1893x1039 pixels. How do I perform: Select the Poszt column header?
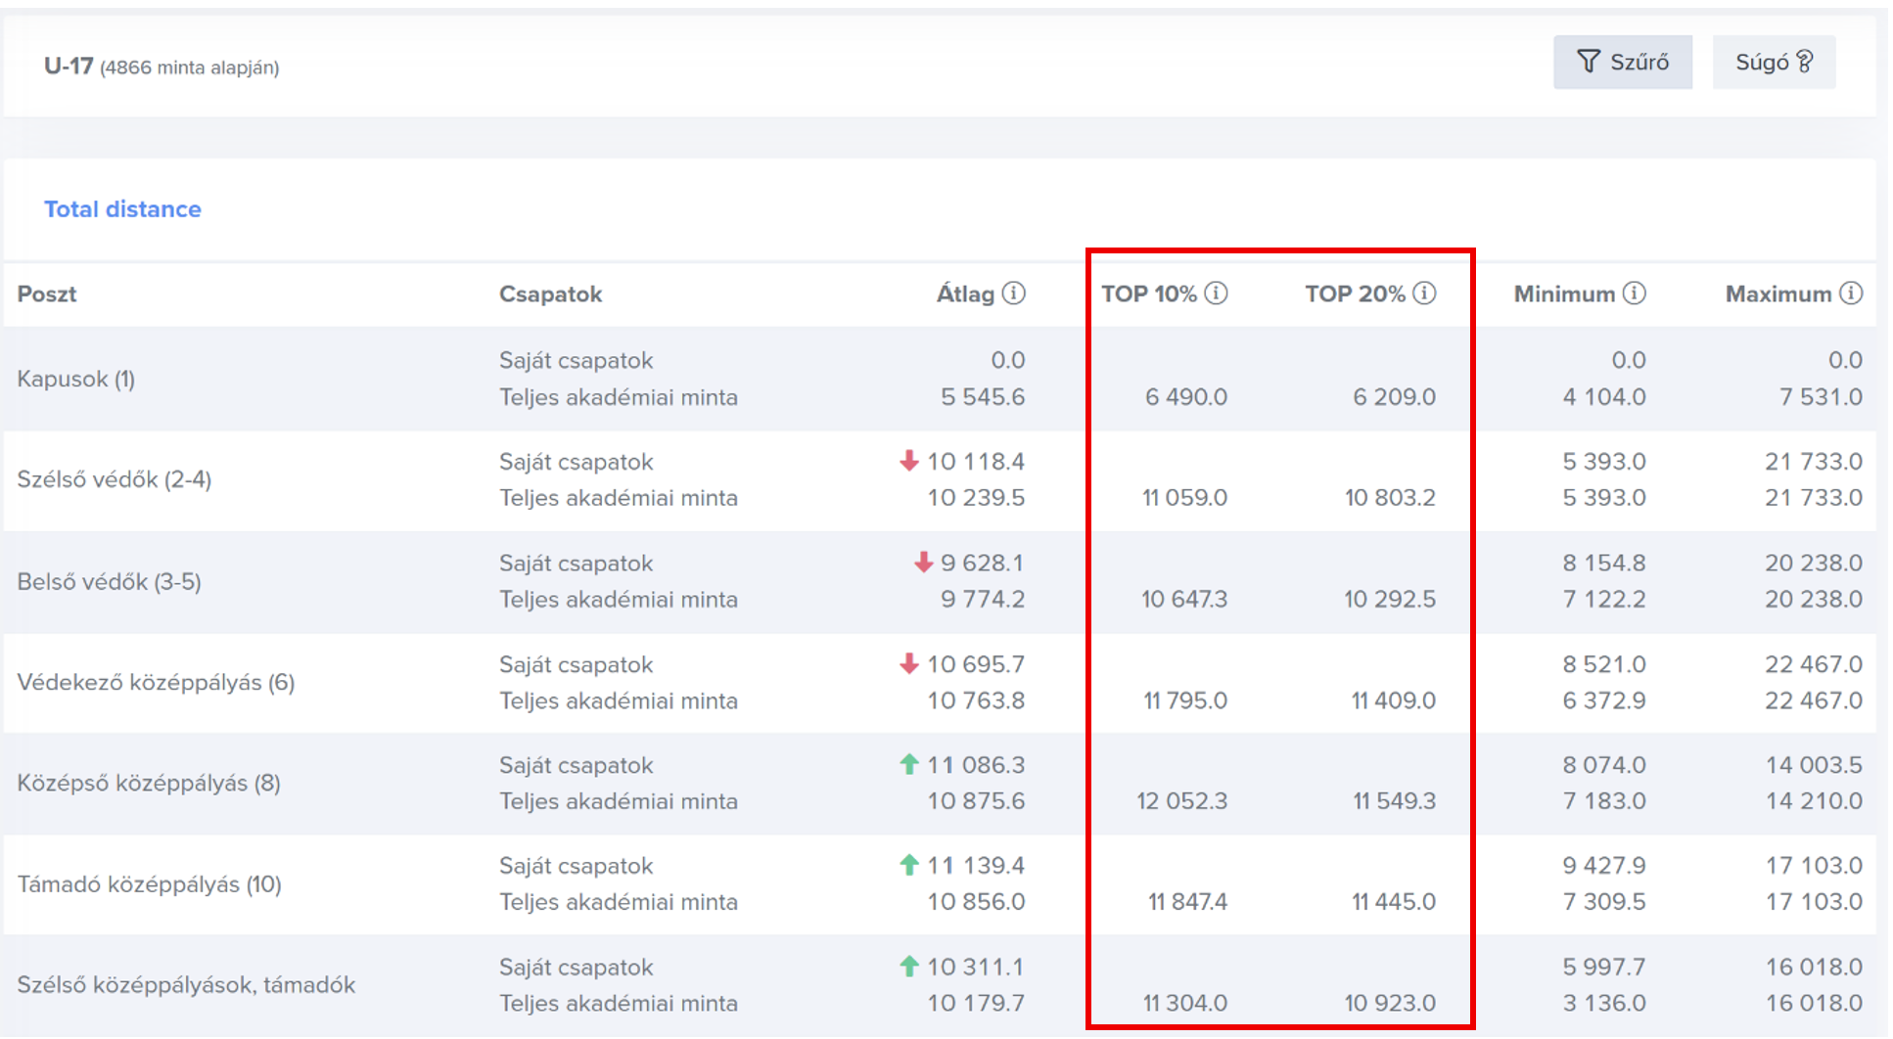click(x=47, y=294)
